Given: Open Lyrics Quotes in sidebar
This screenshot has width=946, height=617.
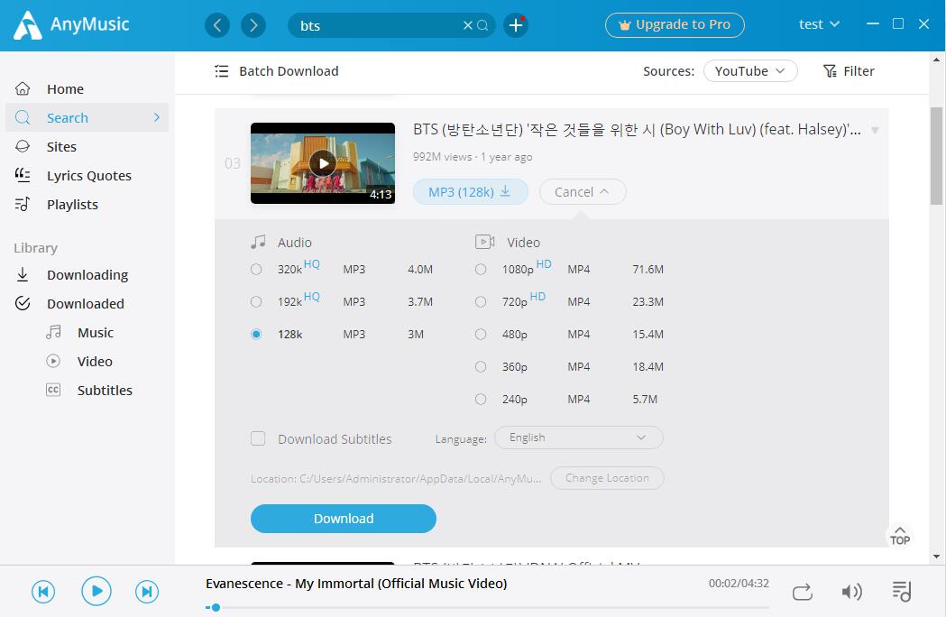Looking at the screenshot, I should point(87,176).
